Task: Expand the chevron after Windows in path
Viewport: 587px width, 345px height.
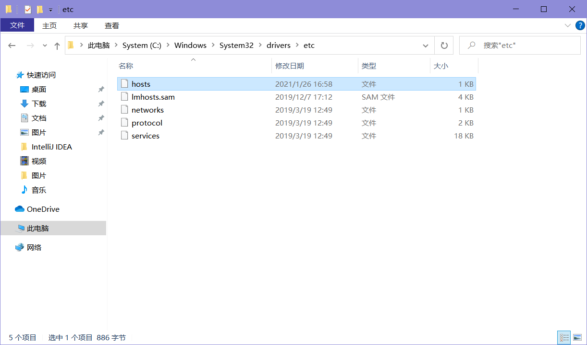Action: click(213, 45)
